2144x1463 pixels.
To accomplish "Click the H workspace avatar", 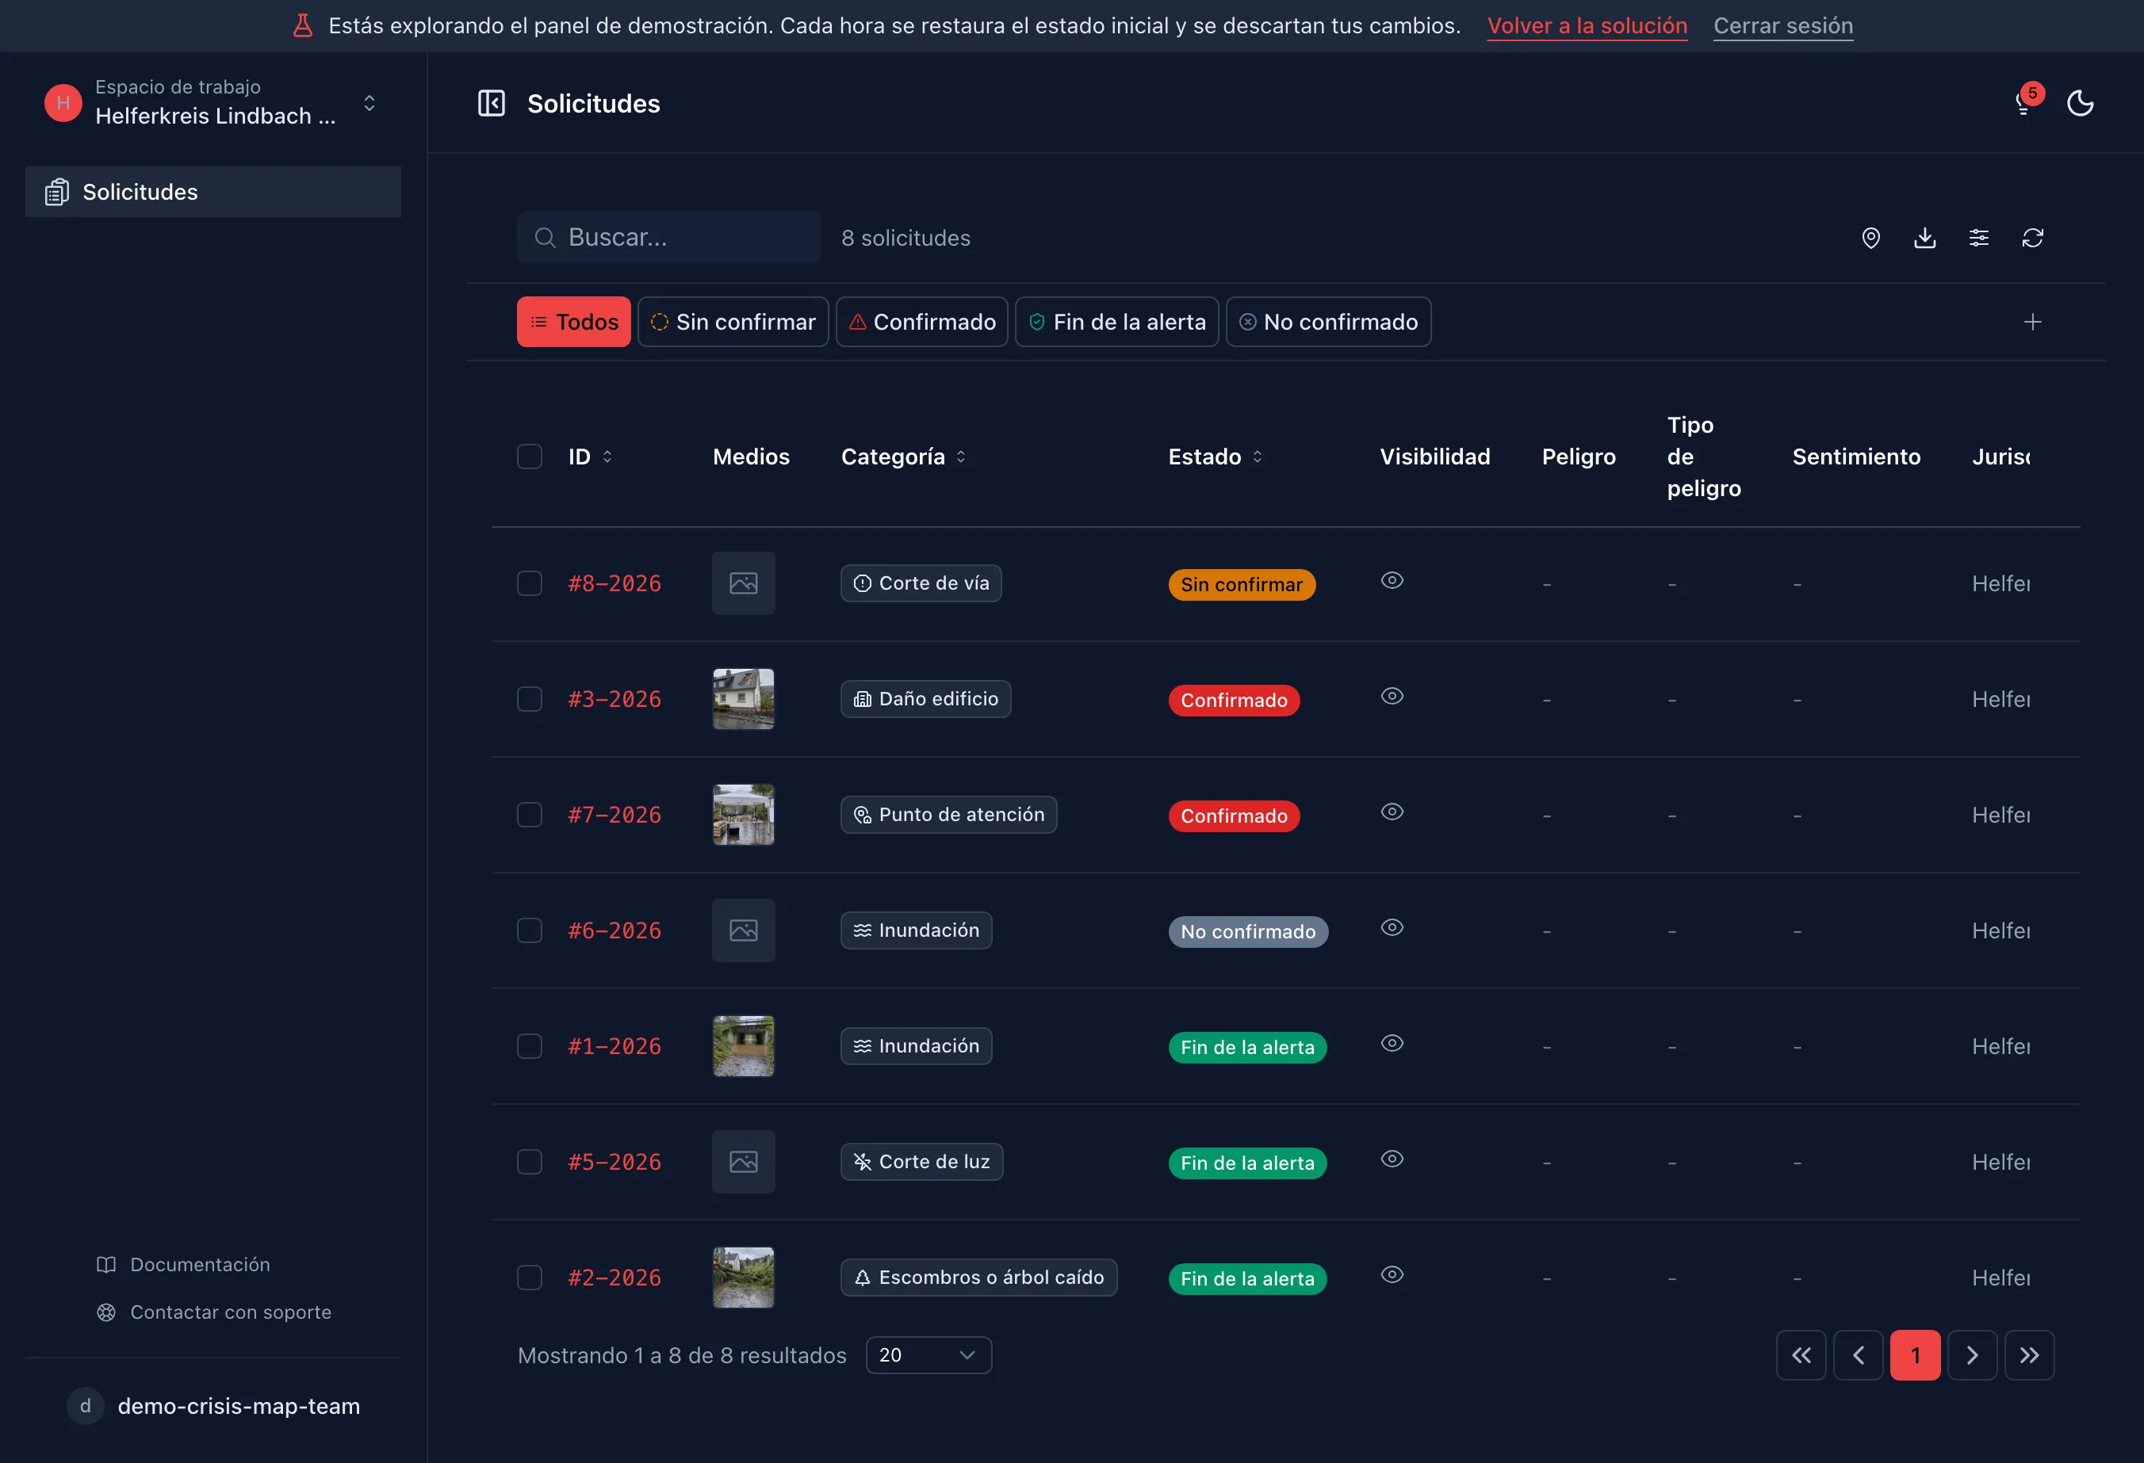I will point(63,103).
